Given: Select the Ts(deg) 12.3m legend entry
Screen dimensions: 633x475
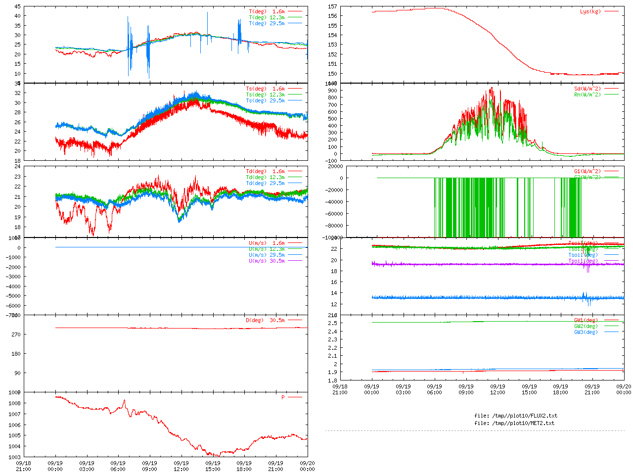Looking at the screenshot, I should pyautogui.click(x=265, y=95).
